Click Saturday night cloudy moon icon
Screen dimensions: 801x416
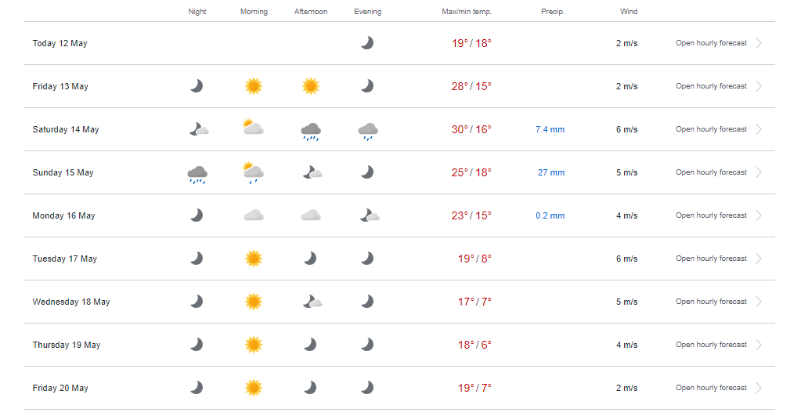(199, 129)
